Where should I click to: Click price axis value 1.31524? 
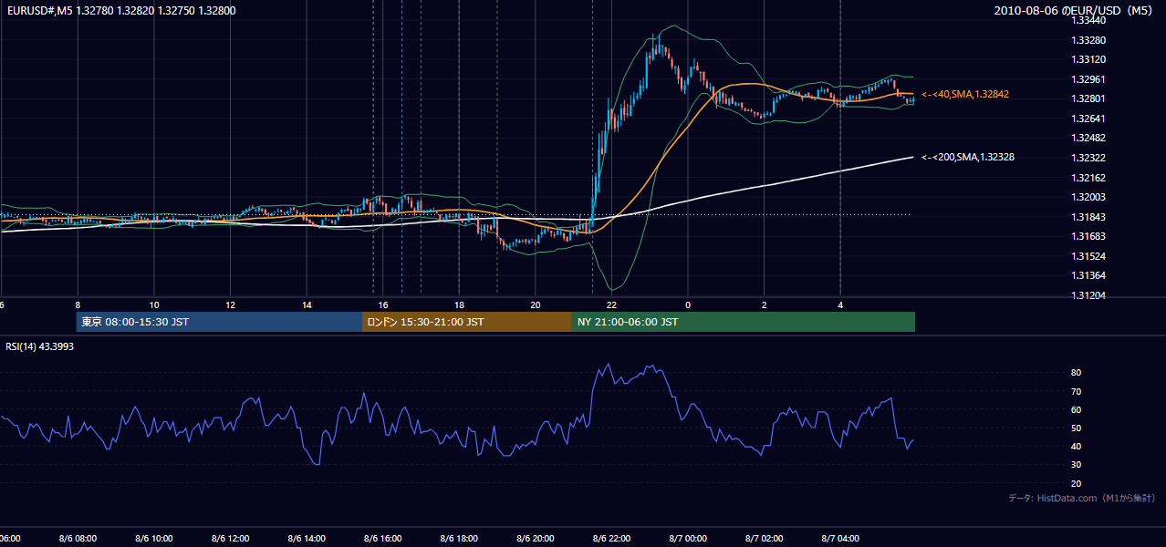[x=1088, y=256]
